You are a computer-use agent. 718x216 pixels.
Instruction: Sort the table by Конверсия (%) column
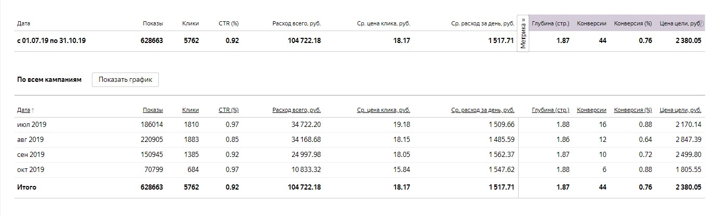click(632, 110)
